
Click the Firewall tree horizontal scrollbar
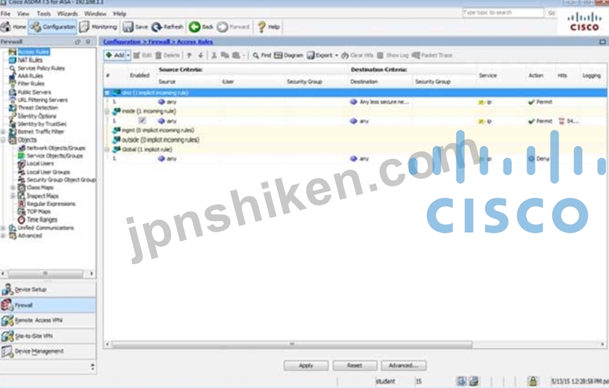pos(46,273)
